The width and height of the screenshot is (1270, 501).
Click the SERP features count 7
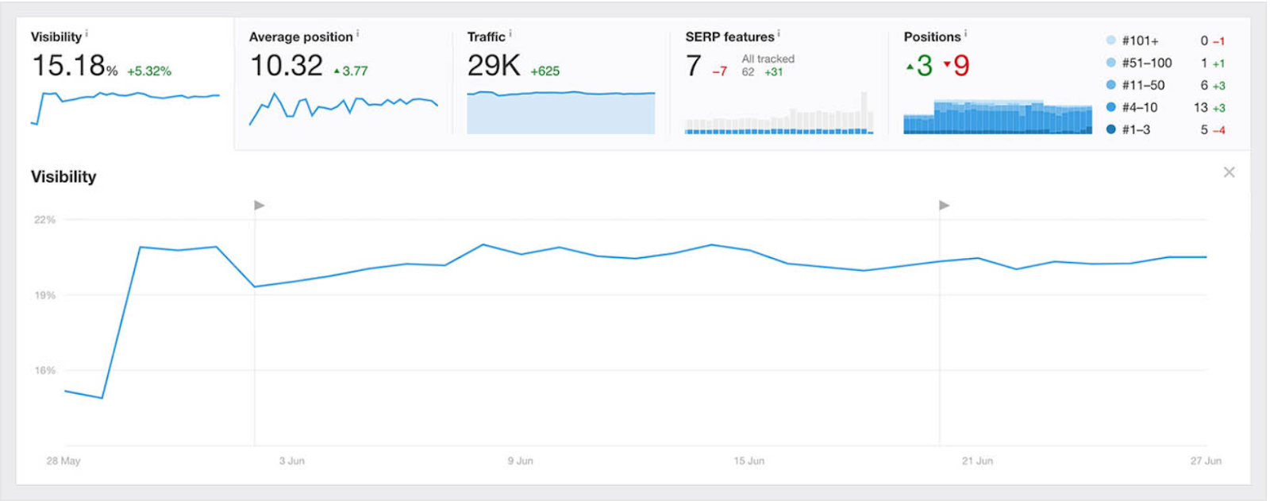[x=694, y=65]
